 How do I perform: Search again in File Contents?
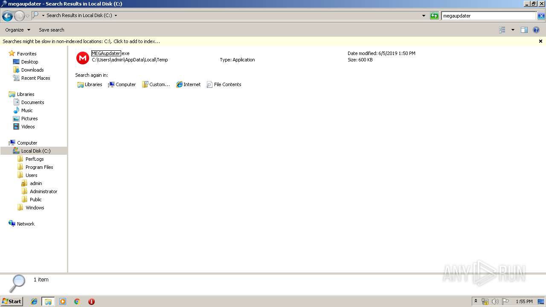point(224,84)
